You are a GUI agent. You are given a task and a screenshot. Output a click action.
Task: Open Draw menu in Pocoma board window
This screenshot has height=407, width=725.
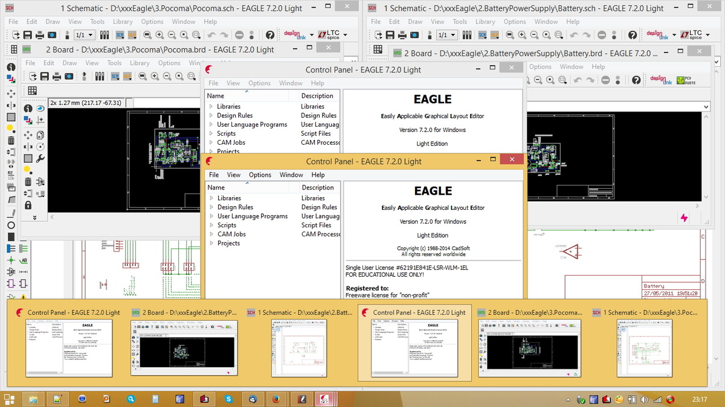pyautogui.click(x=70, y=63)
